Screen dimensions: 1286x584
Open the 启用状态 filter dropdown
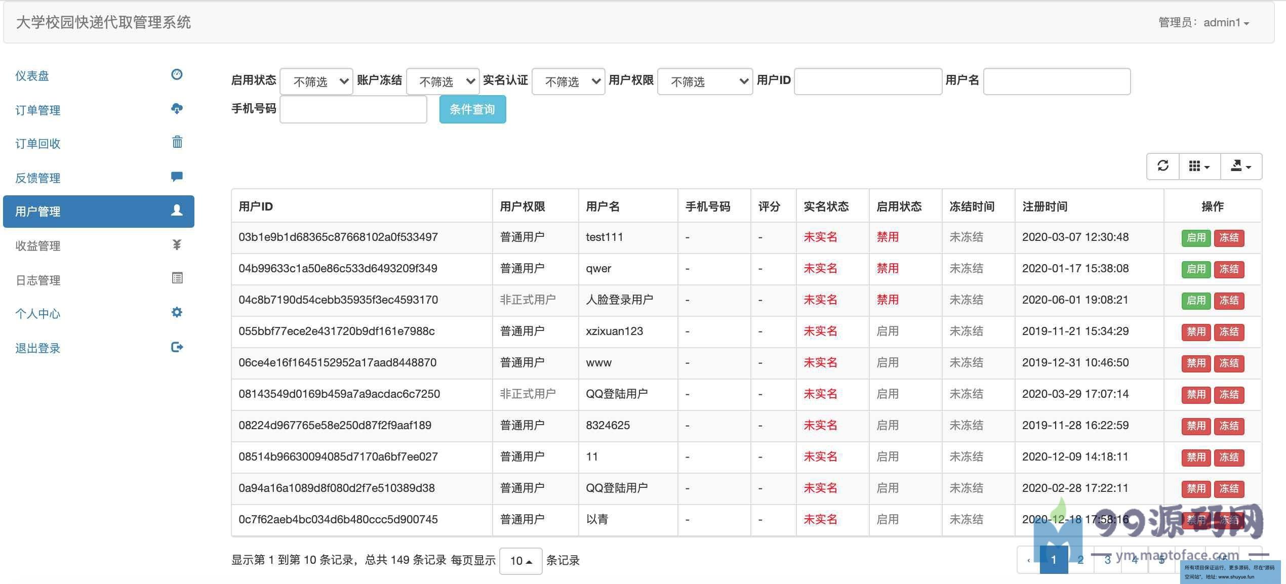316,81
